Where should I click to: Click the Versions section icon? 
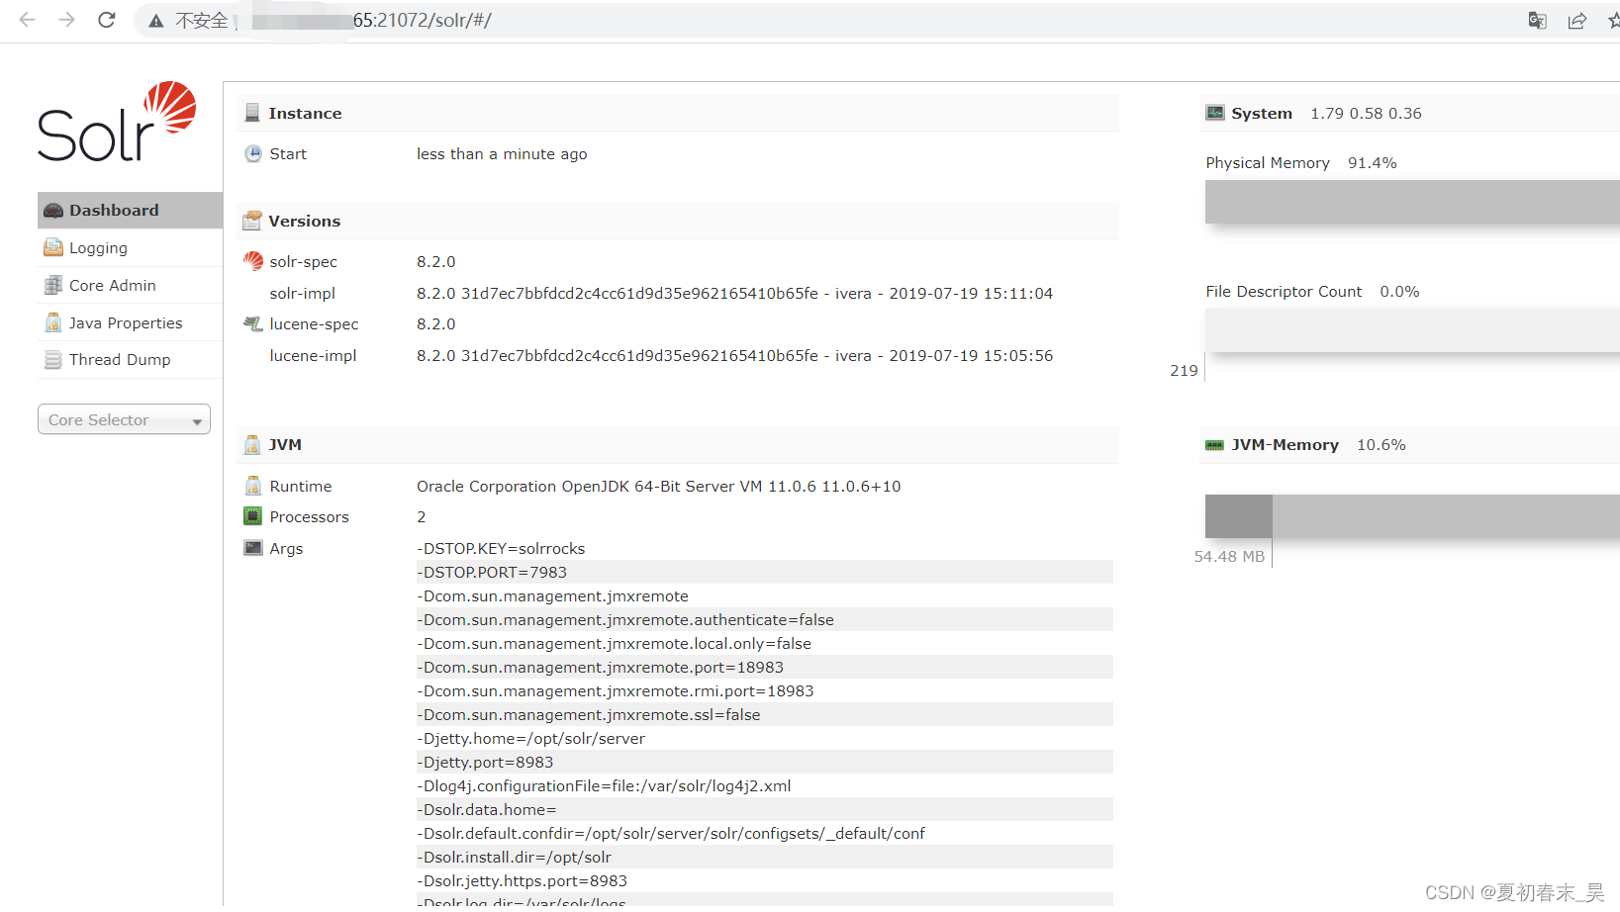252,221
